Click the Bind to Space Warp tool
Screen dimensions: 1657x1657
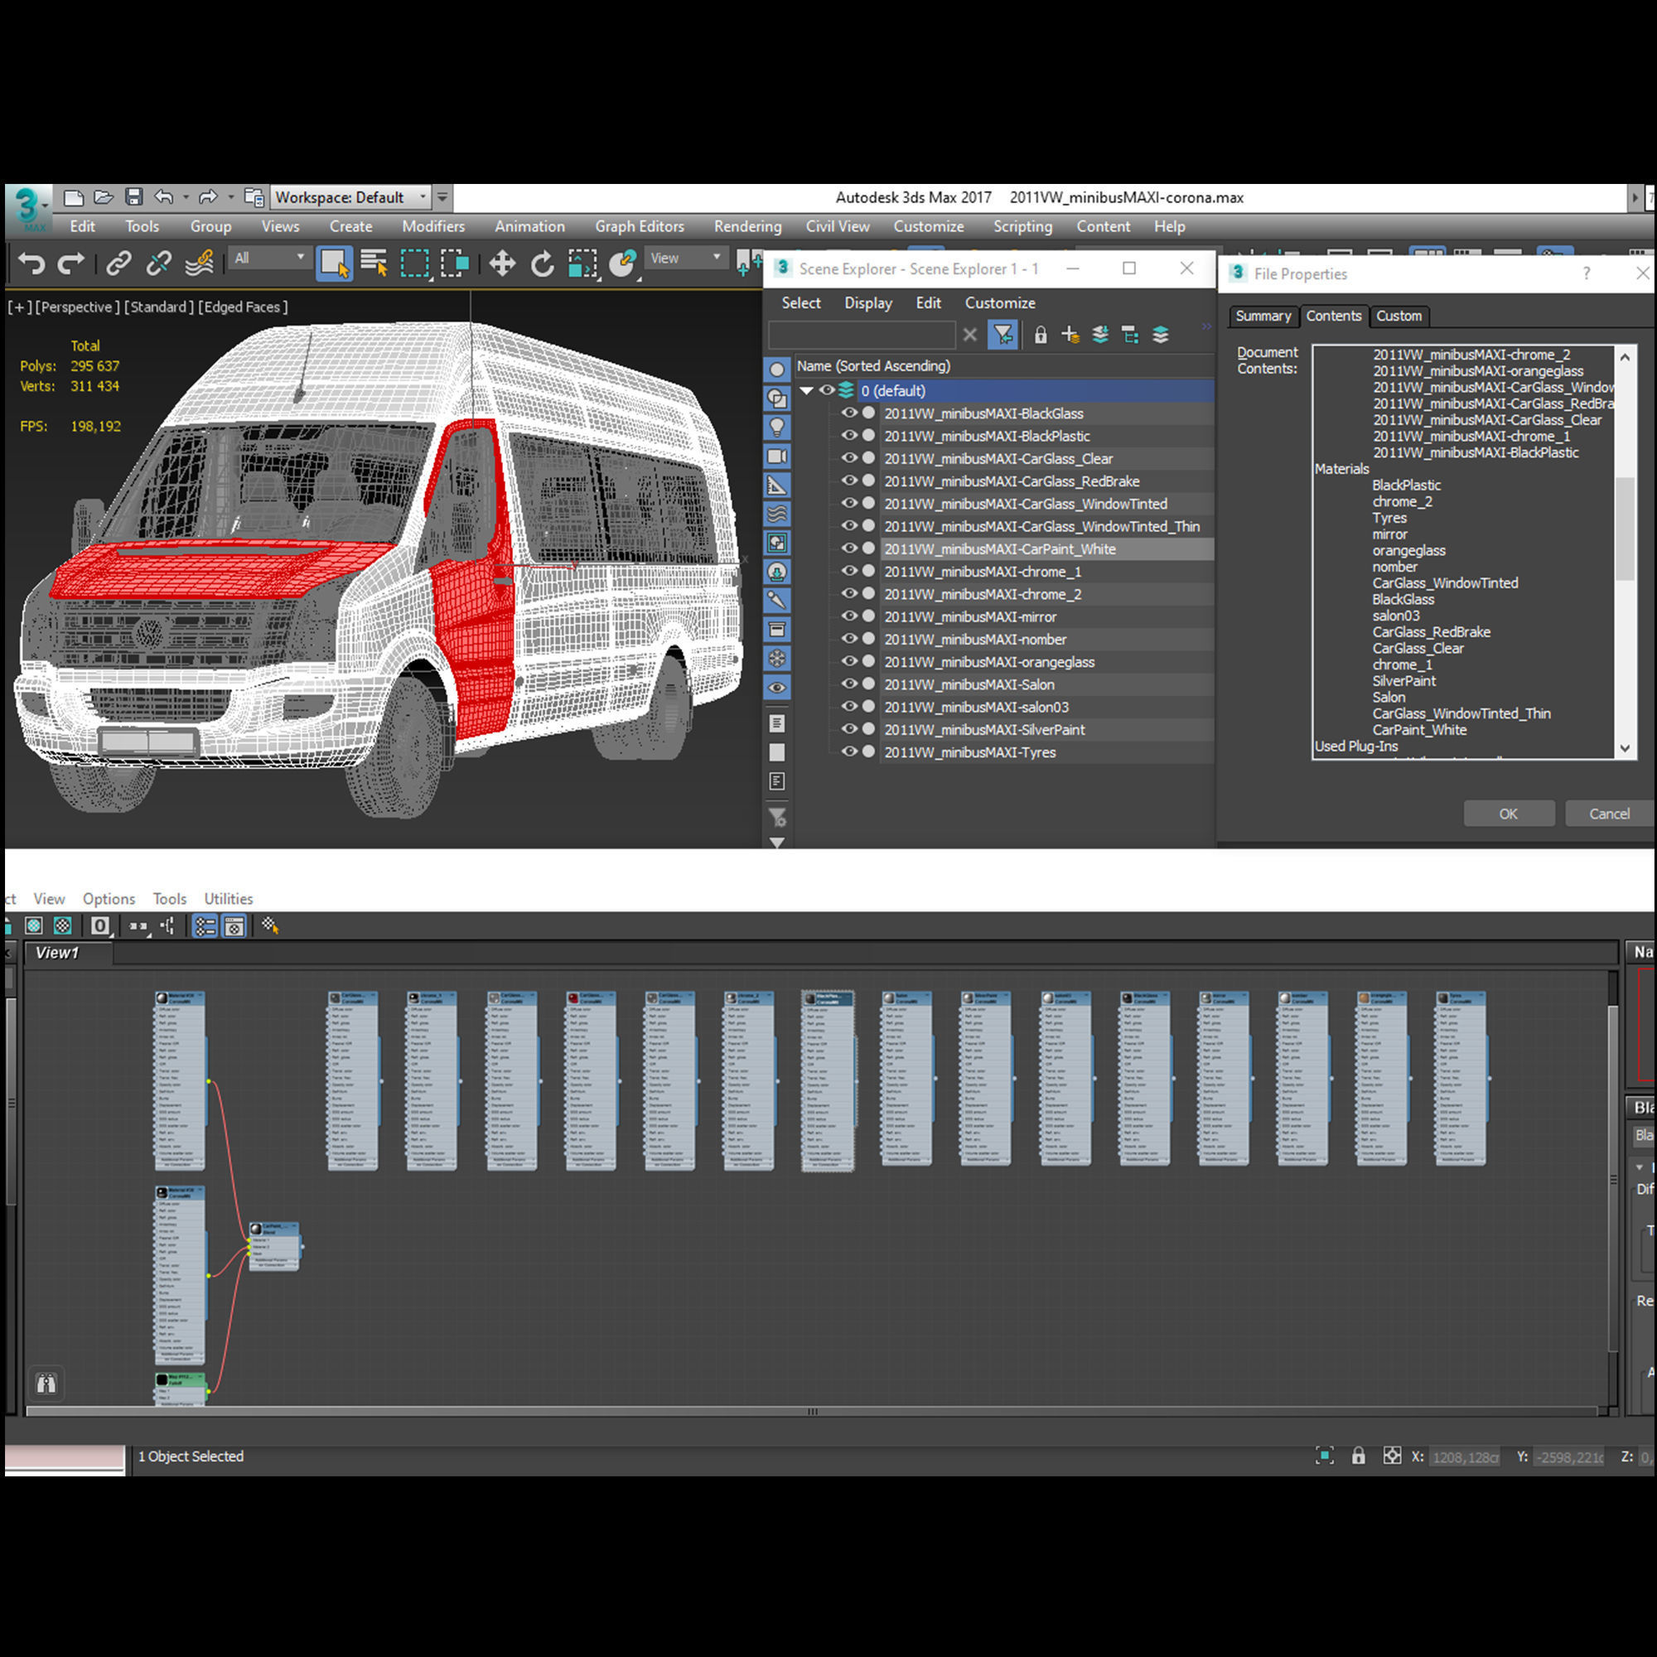pos(199,263)
